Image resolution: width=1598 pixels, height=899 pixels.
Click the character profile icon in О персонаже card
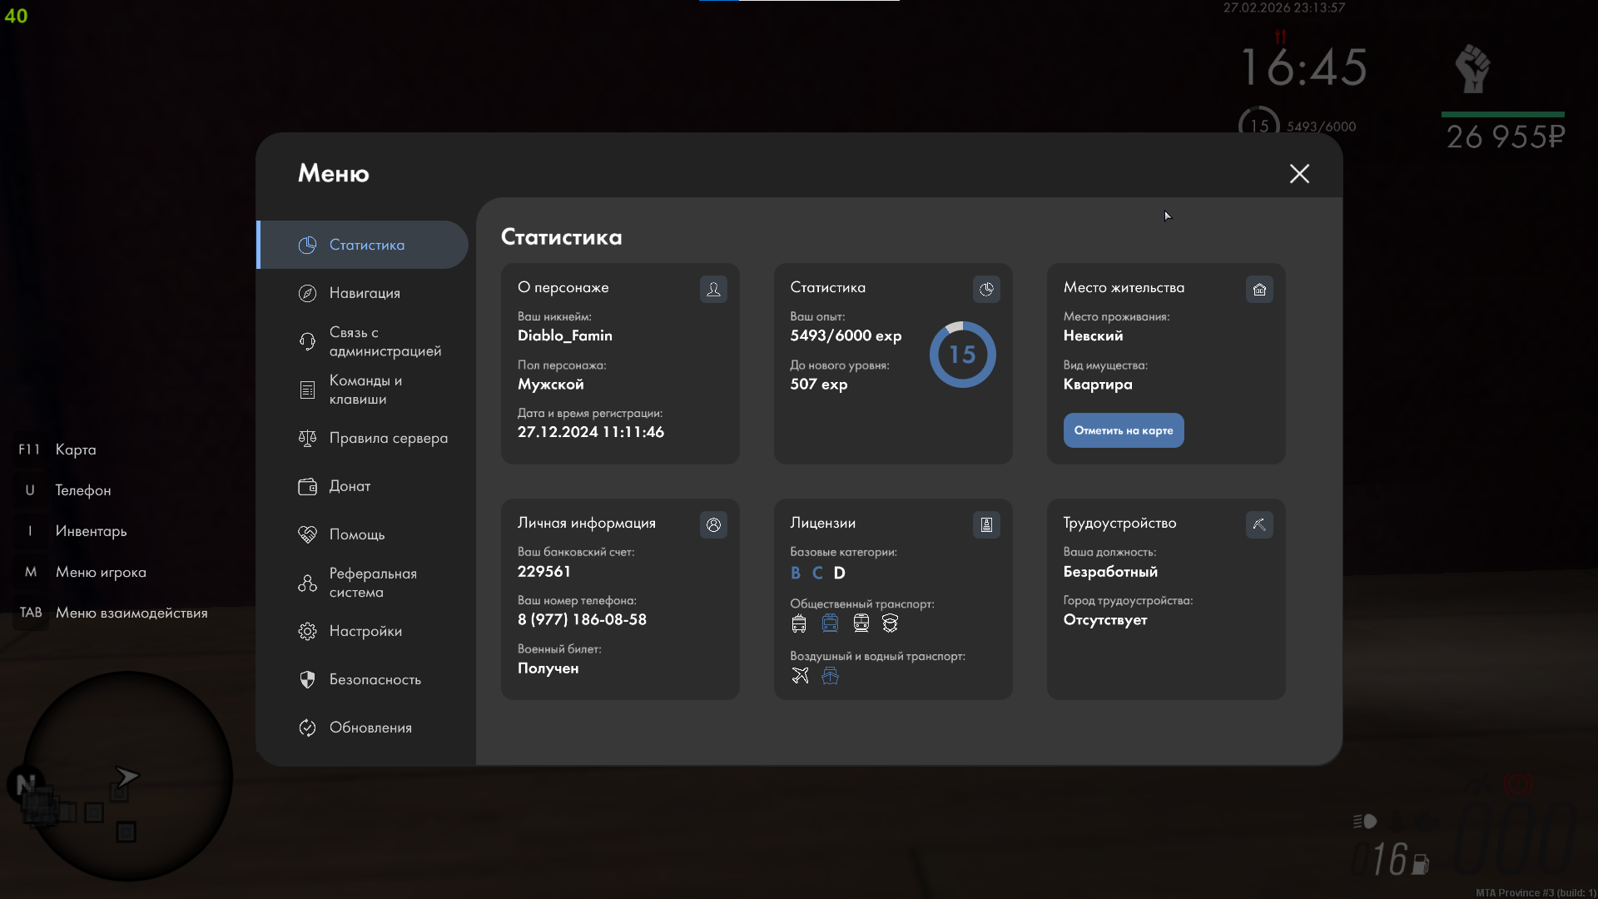click(x=713, y=289)
